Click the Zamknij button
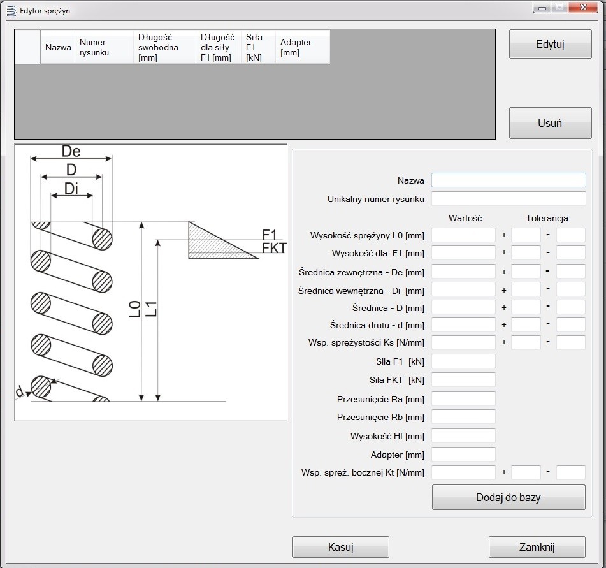This screenshot has width=606, height=568. (537, 547)
